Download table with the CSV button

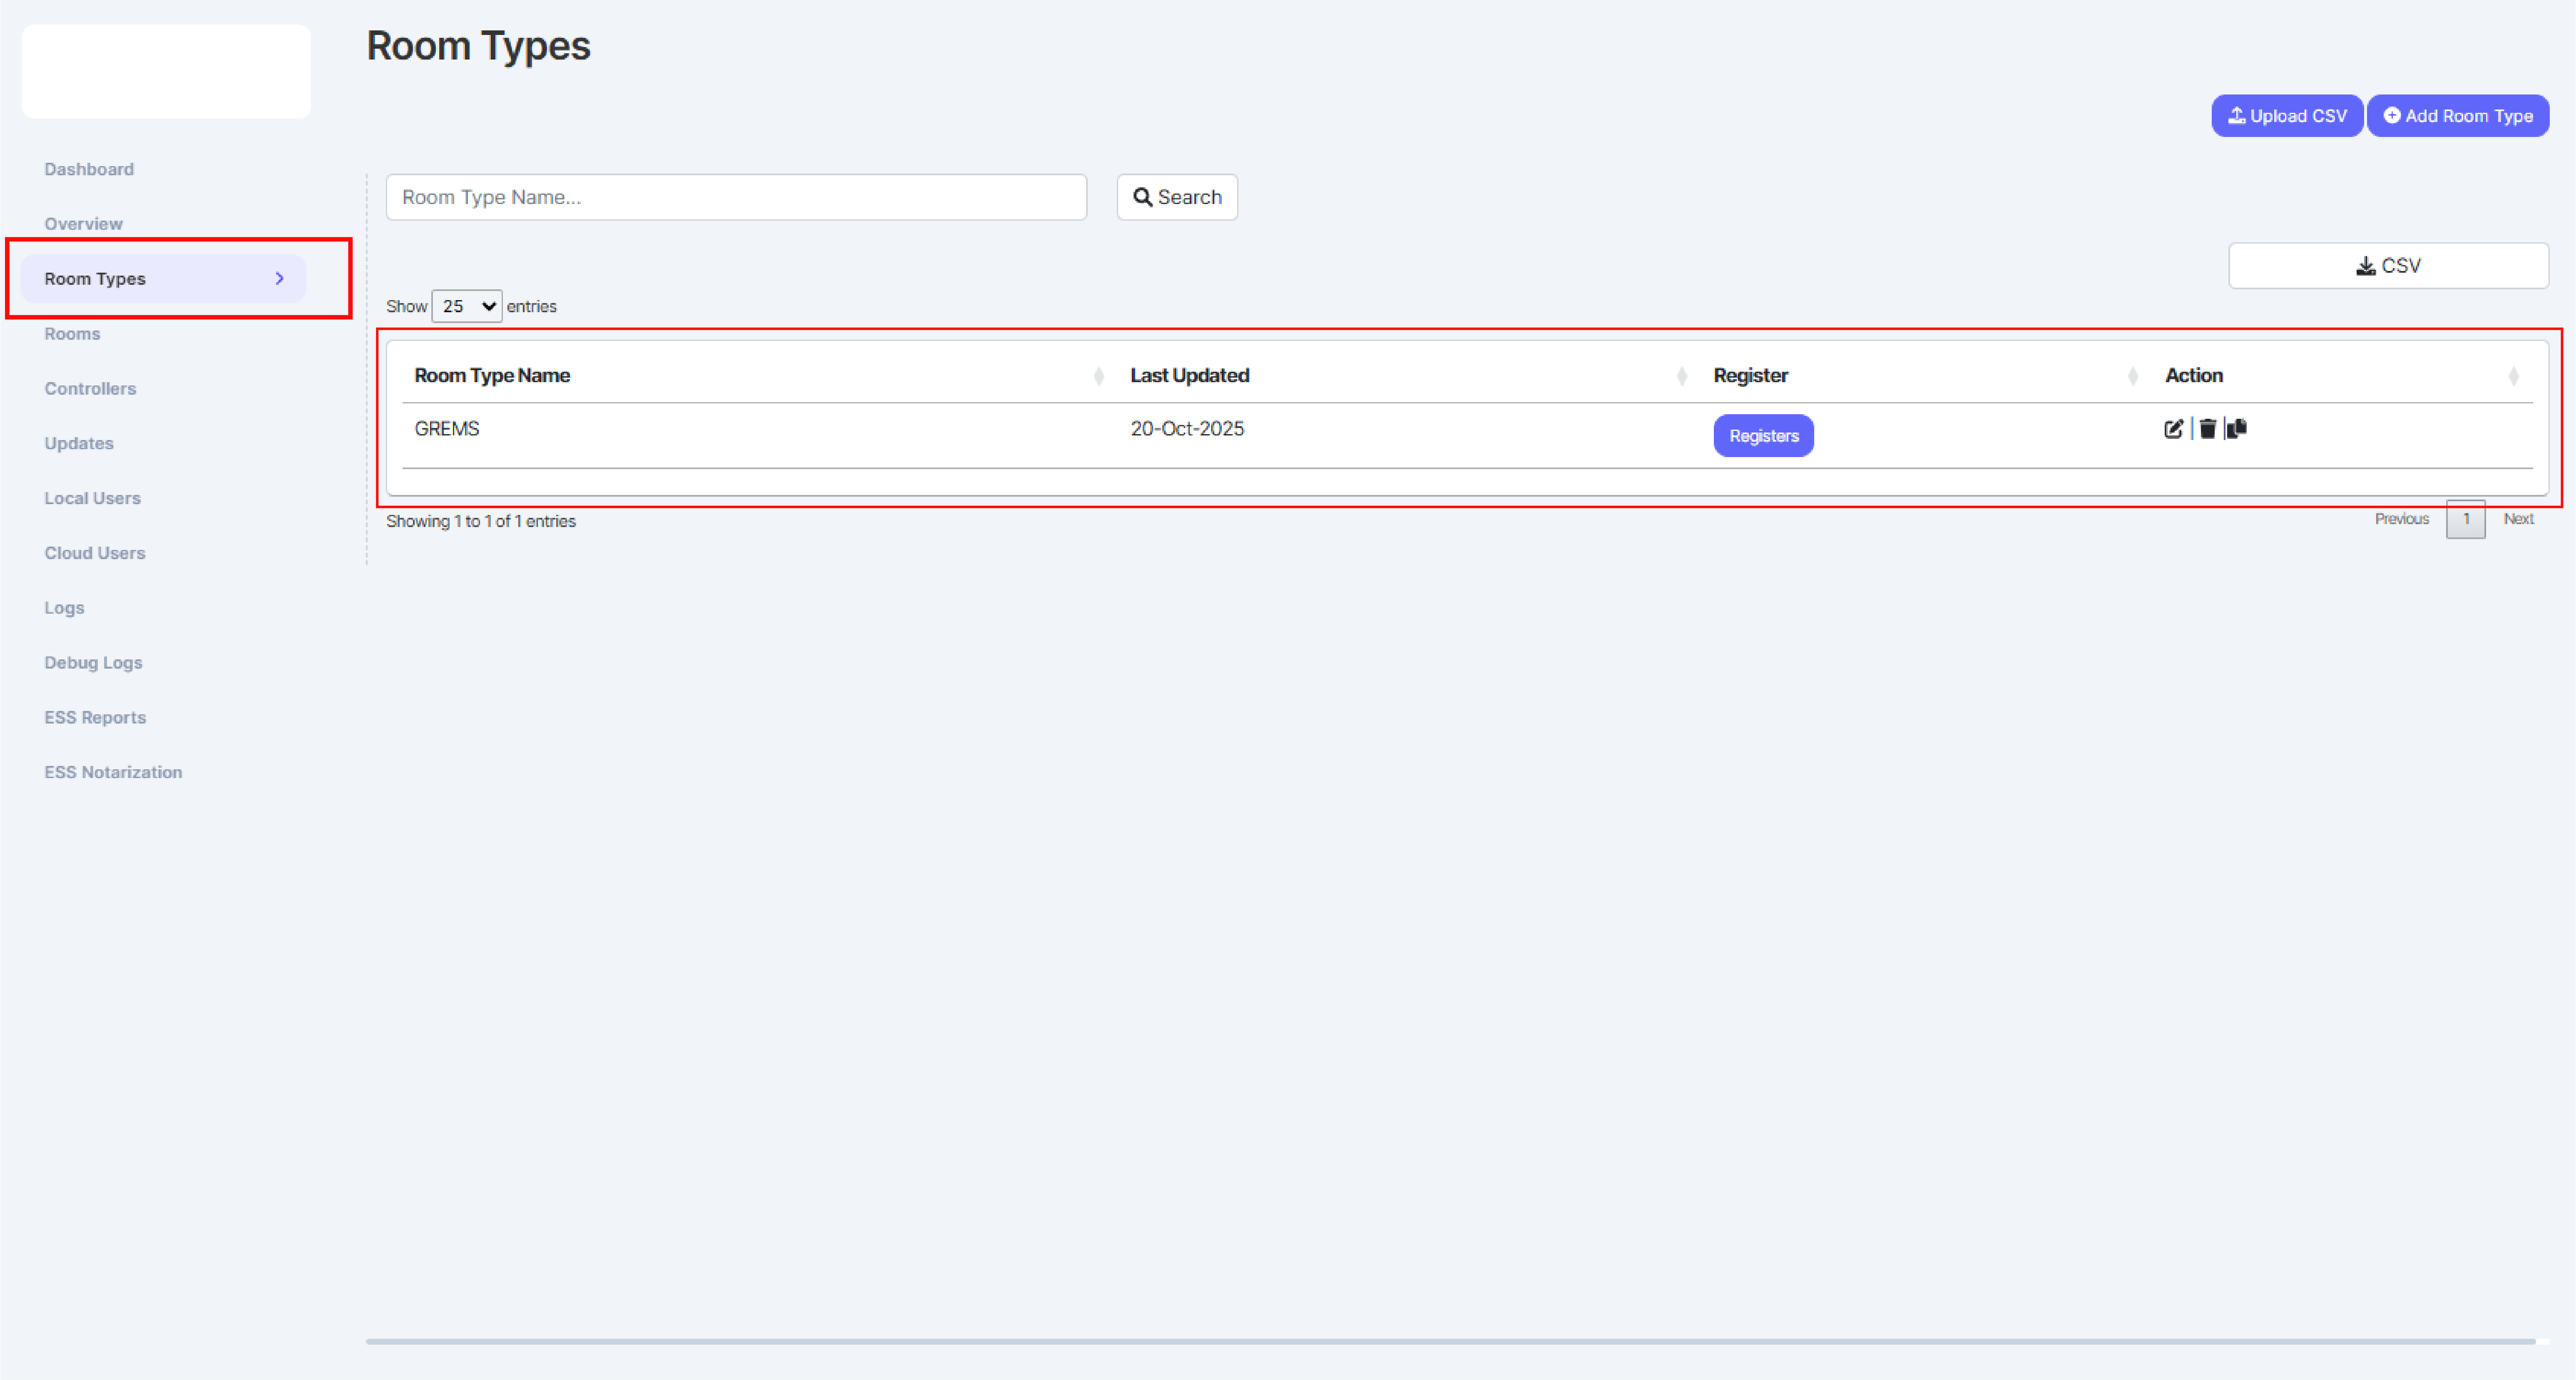[2387, 266]
